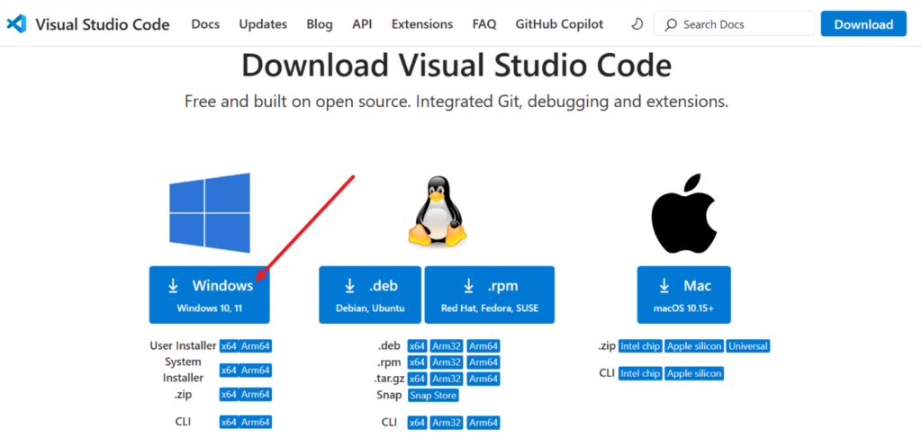Select Linux .deb Arm32 link
This screenshot has width=922, height=447.
point(447,346)
